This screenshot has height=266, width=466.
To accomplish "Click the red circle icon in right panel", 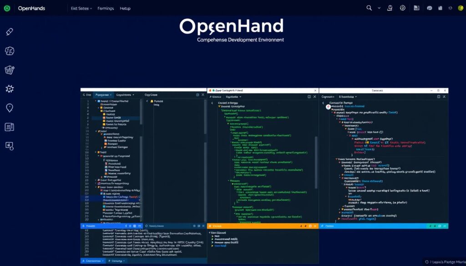I will pyautogui.click(x=328, y=107).
